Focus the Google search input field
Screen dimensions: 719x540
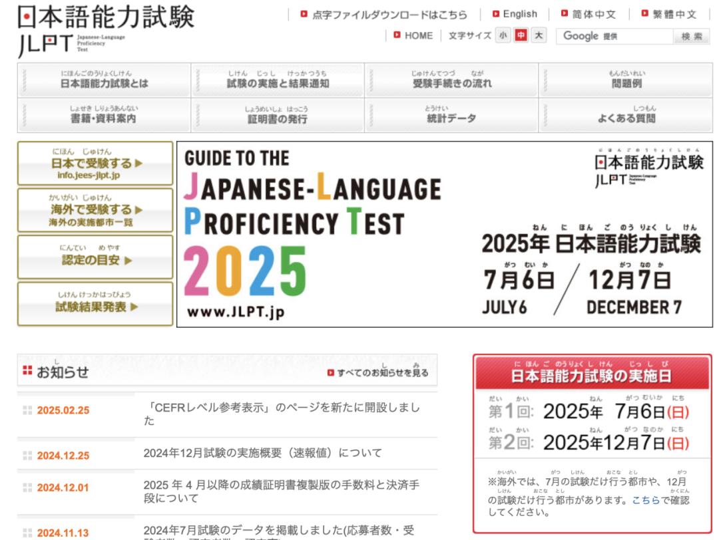pos(614,36)
